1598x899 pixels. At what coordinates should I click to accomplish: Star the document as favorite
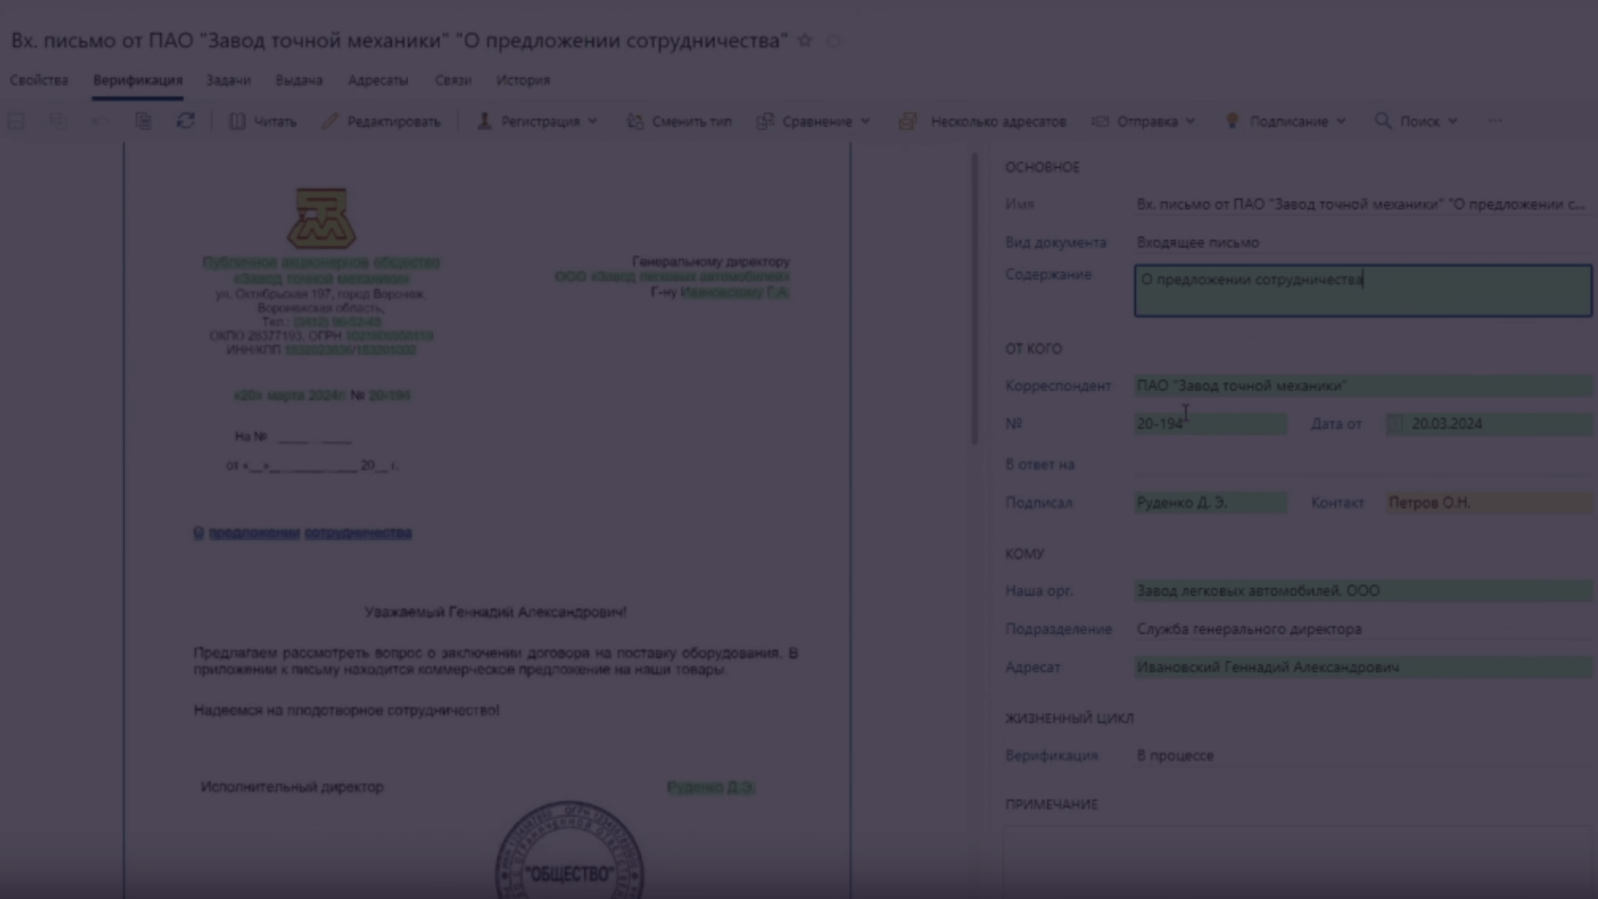(805, 41)
